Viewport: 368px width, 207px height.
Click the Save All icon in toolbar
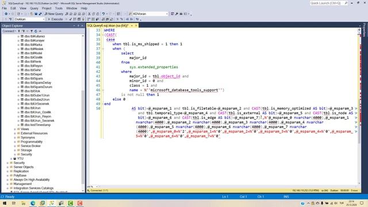click(x=40, y=14)
